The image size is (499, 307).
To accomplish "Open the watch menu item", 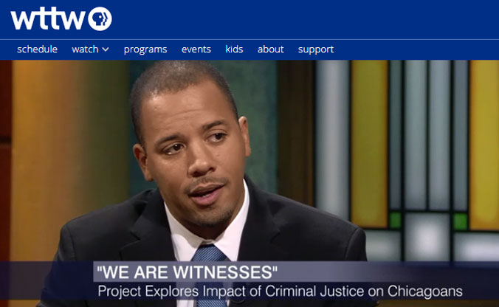I will (86, 49).
